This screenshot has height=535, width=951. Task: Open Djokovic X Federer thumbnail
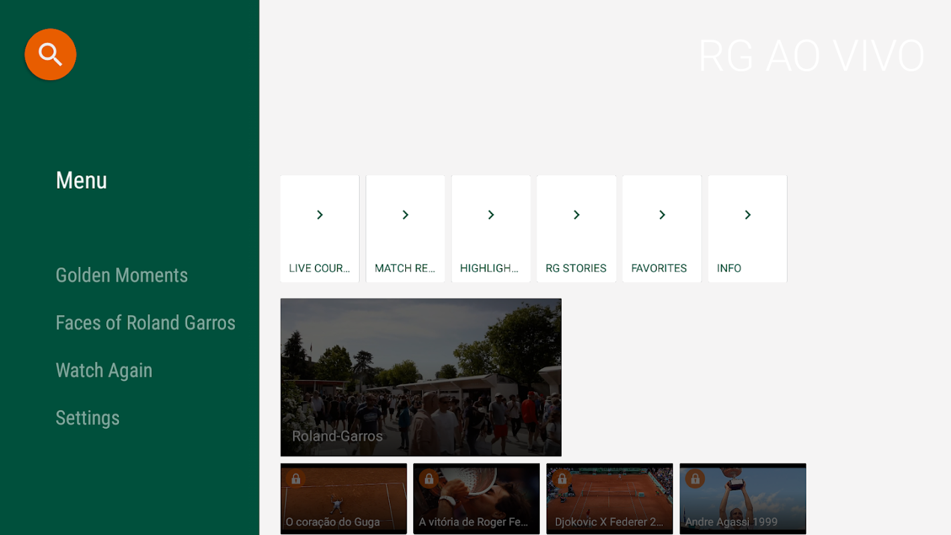point(609,498)
